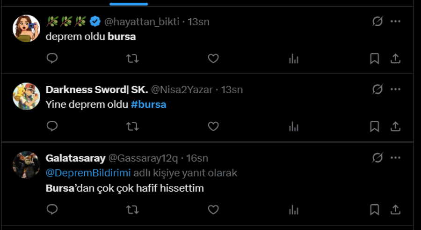Viewport: 421px width, 230px height.
Task: Like the "deprem oldu bursa" tweet
Action: coord(213,59)
